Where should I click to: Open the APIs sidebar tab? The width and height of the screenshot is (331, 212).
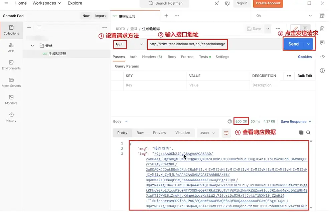point(11,48)
